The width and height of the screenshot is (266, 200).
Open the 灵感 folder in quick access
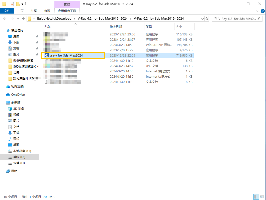14,72
